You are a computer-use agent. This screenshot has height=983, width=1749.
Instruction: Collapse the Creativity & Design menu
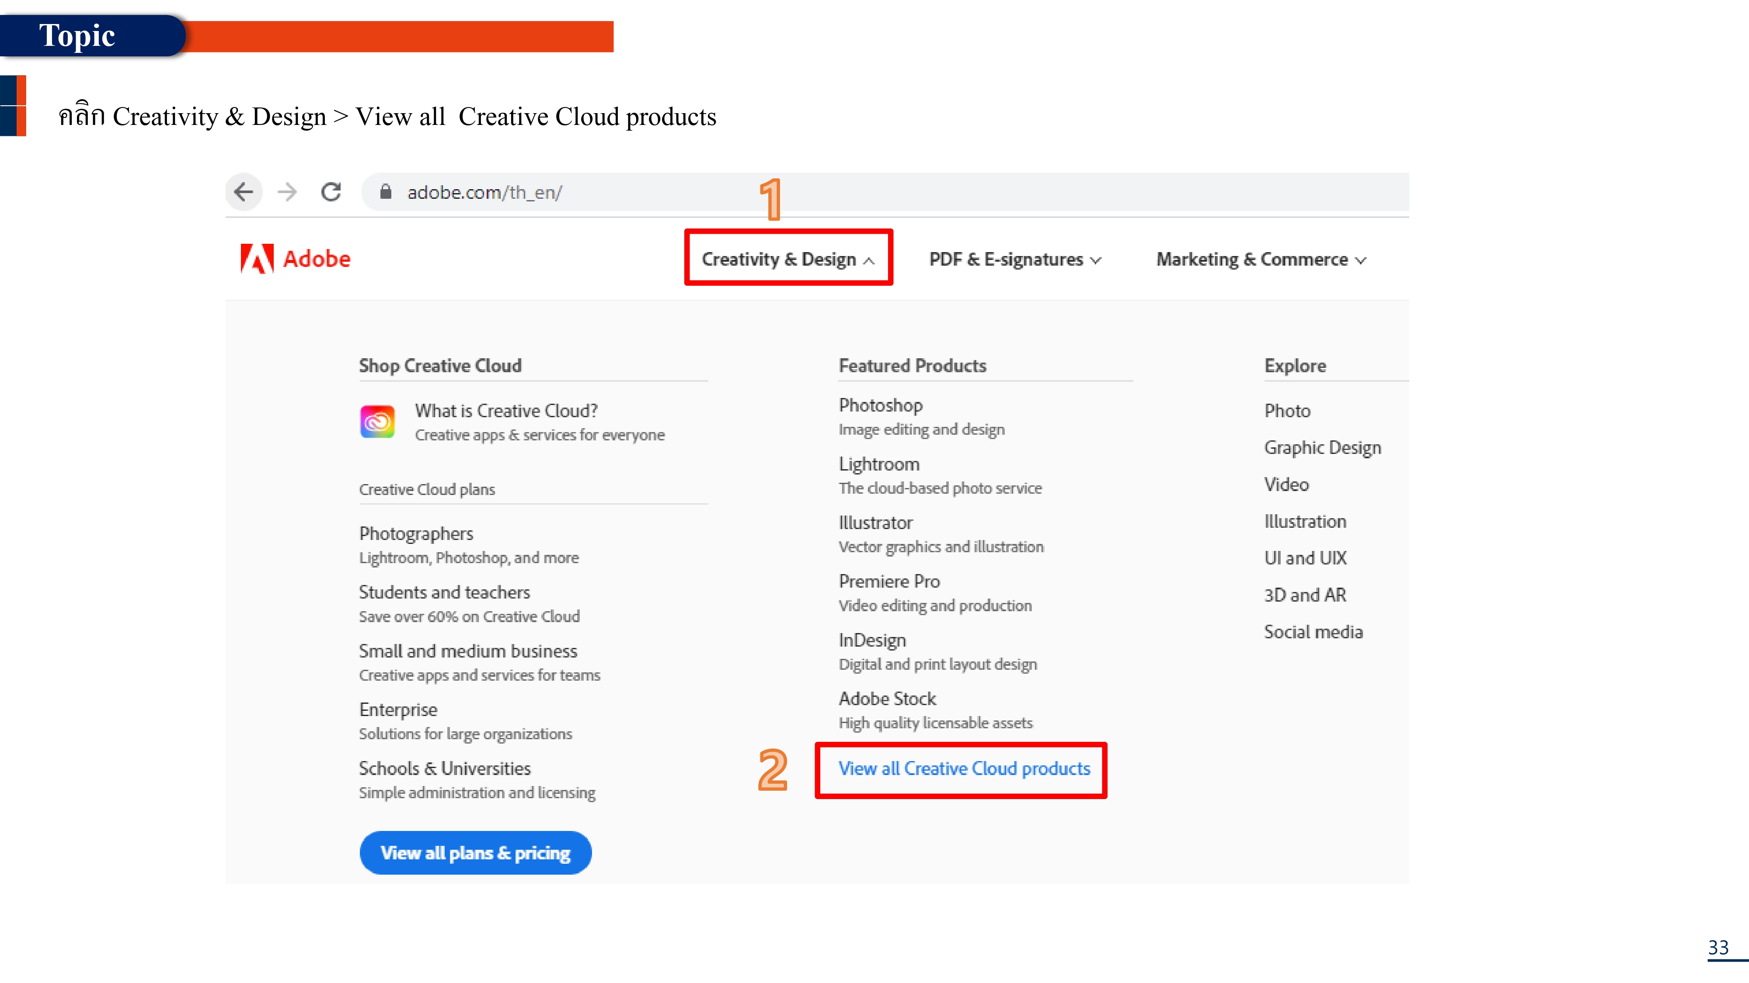point(787,259)
